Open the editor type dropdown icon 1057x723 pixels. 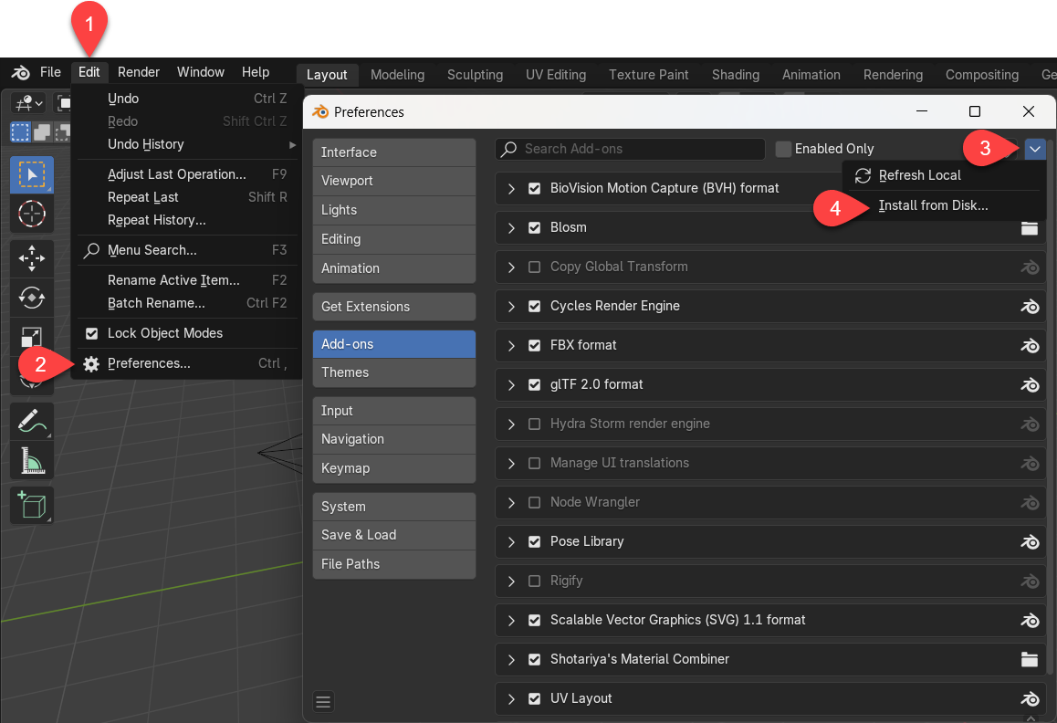coord(29,103)
